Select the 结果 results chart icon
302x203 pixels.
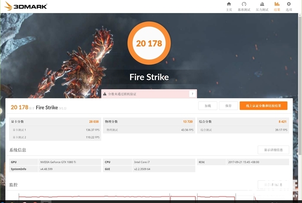(277, 6)
